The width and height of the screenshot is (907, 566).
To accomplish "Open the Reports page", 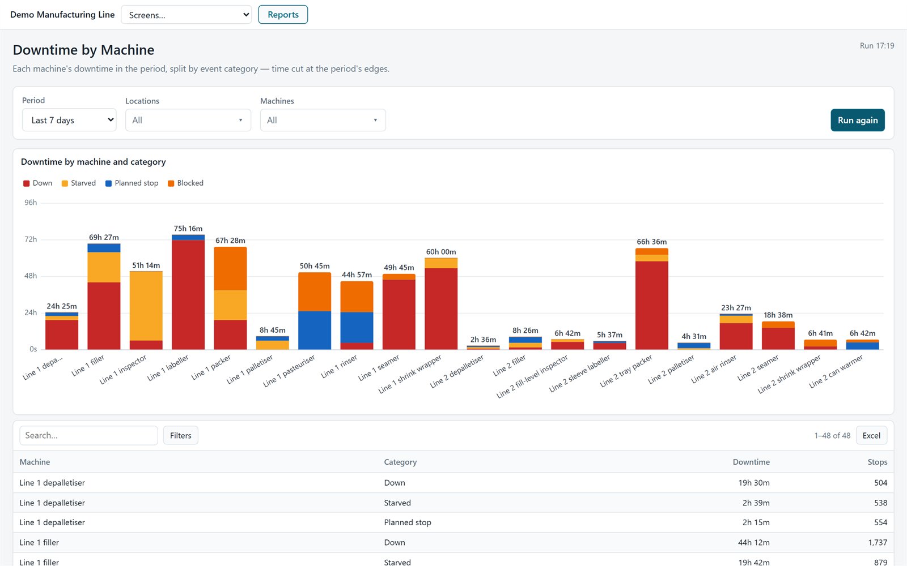I will coord(283,15).
